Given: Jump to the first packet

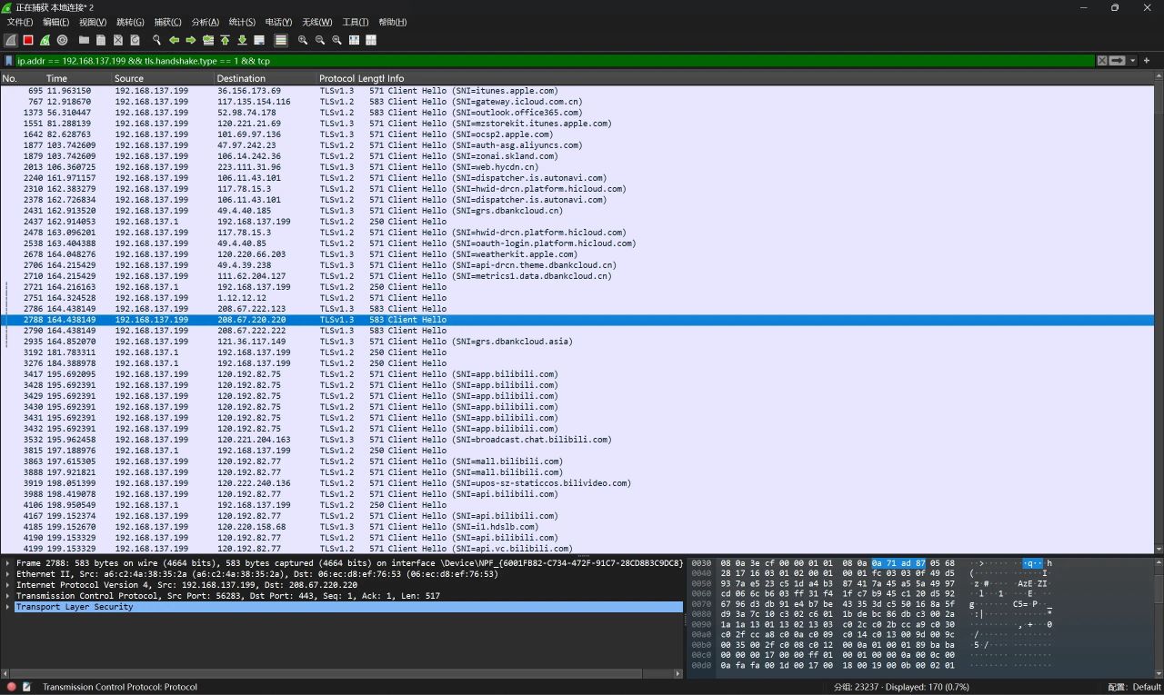Looking at the screenshot, I should click(x=225, y=40).
